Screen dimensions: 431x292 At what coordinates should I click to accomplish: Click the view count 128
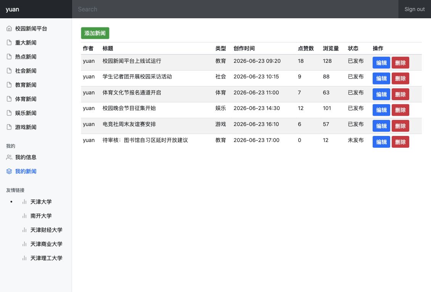[x=327, y=61]
